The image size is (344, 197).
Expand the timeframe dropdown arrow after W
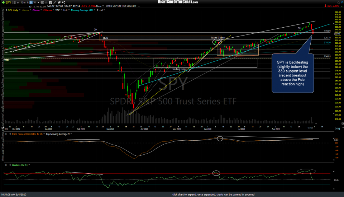coord(38,3)
